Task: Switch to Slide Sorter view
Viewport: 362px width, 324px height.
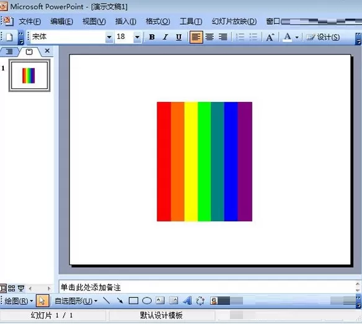Action: (x=12, y=288)
